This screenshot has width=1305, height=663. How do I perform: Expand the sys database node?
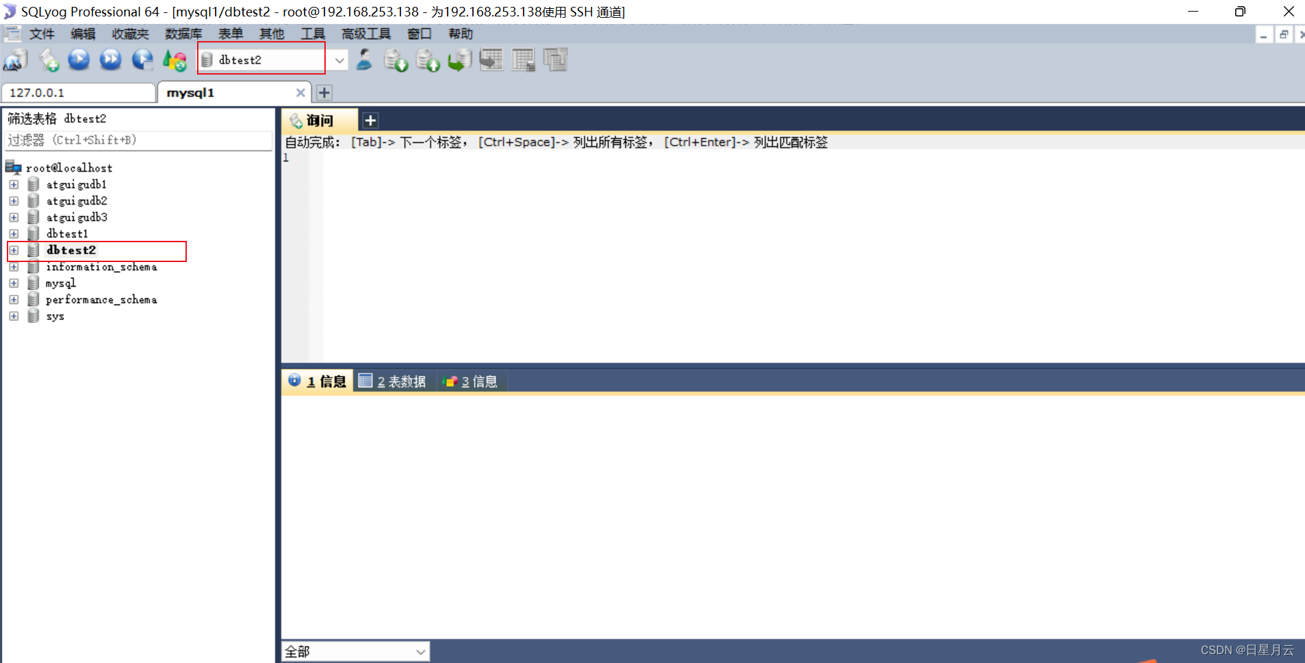point(14,316)
